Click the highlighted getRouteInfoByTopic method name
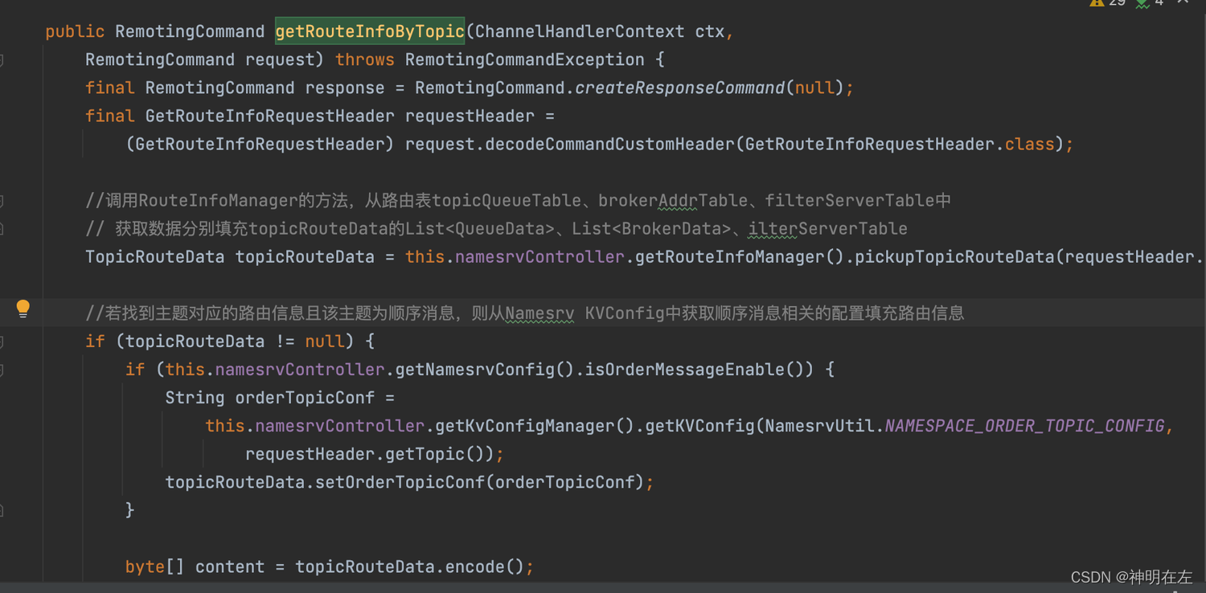 (370, 31)
